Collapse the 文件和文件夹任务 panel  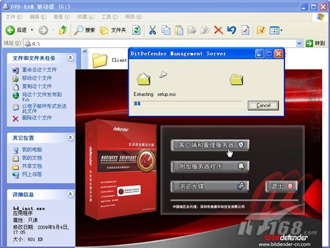tap(70, 58)
